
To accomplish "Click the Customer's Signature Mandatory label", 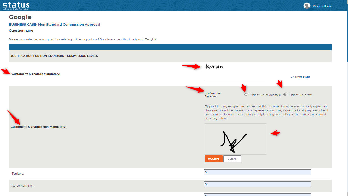I will (x=36, y=74).
